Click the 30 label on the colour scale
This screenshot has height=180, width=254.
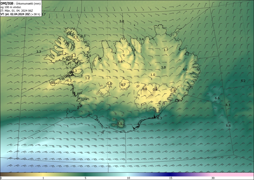click(213, 178)
